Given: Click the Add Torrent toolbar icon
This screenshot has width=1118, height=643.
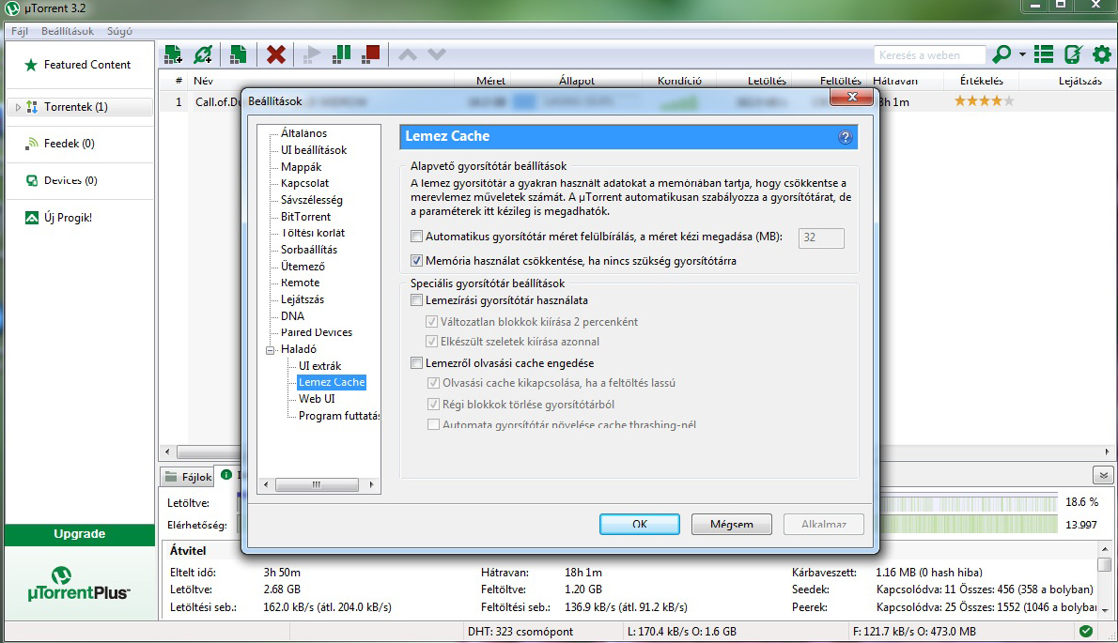Looking at the screenshot, I should pyautogui.click(x=173, y=54).
